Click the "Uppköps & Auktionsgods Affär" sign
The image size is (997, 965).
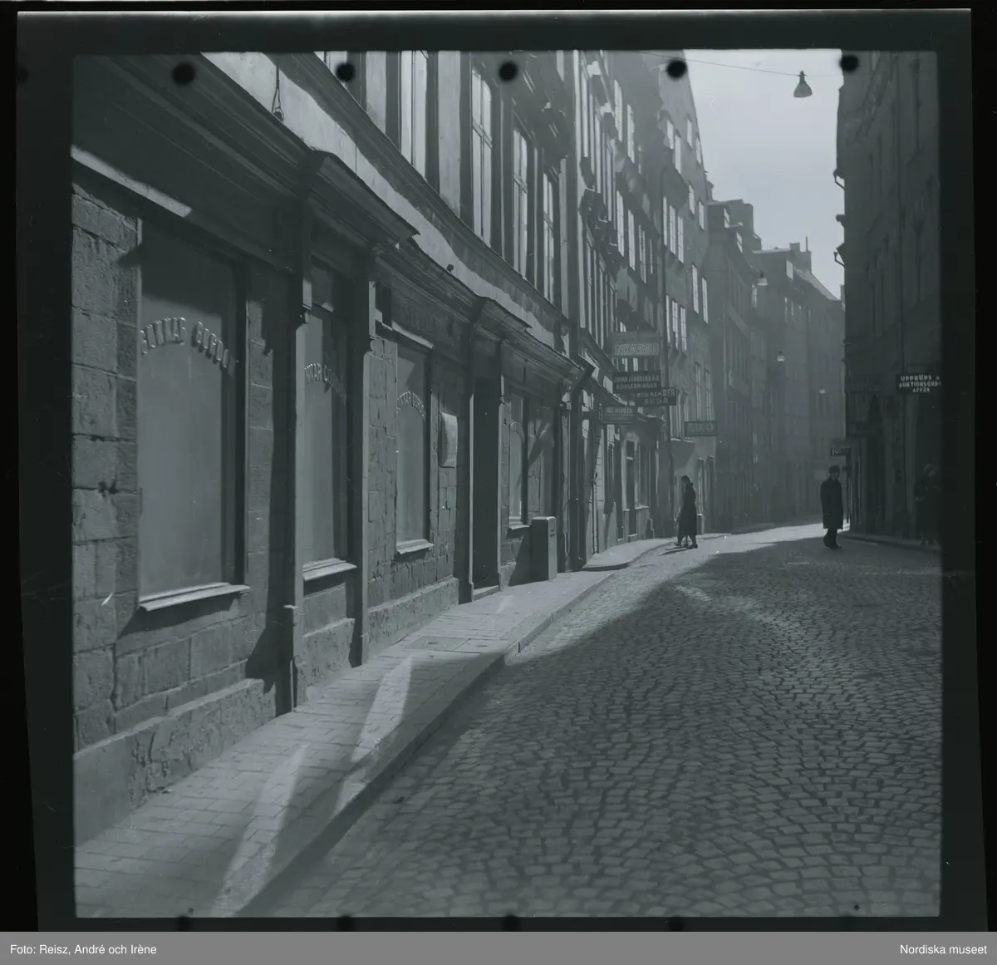tap(917, 382)
